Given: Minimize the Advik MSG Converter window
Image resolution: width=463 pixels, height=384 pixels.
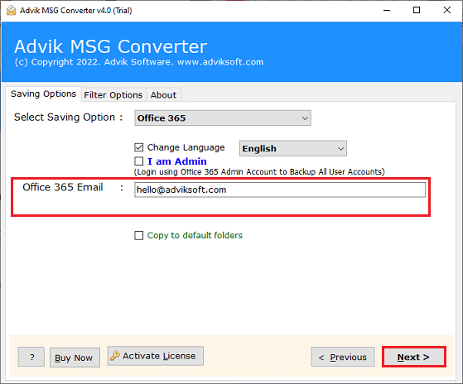Looking at the screenshot, I should coord(387,10).
